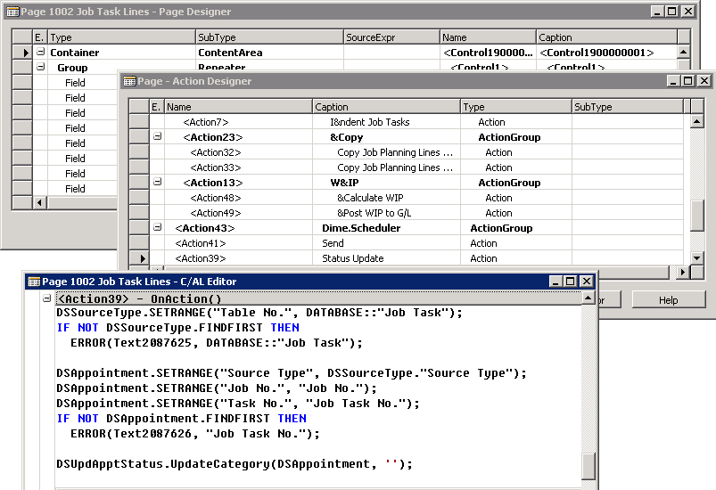Image resolution: width=716 pixels, height=490 pixels.
Task: Click the Help button
Action: (x=668, y=299)
